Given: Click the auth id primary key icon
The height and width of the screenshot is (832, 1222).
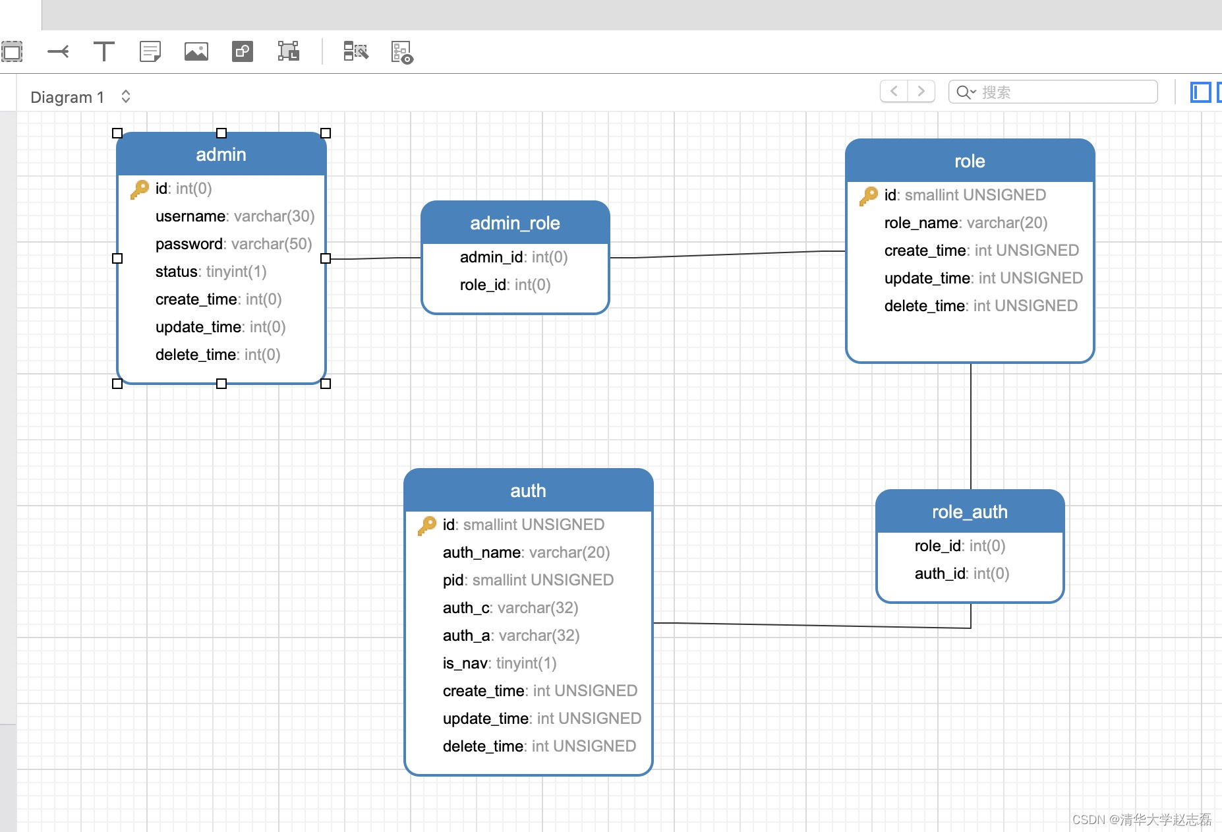Looking at the screenshot, I should (x=427, y=525).
